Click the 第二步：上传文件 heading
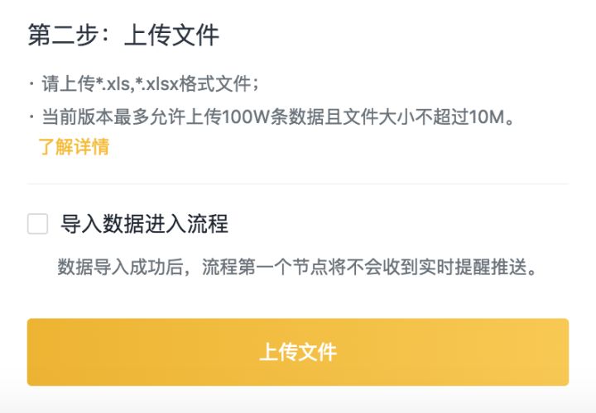Image resolution: width=596 pixels, height=413 pixels. click(x=123, y=36)
